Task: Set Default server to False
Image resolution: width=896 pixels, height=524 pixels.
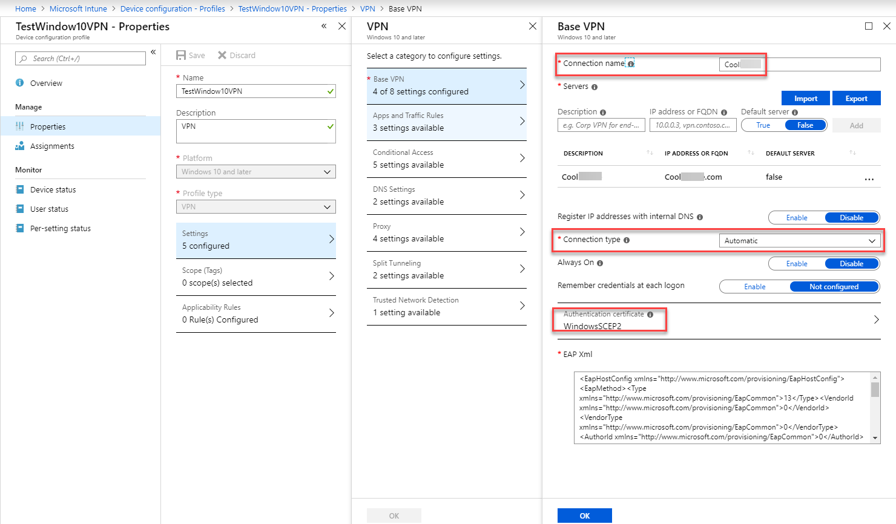Action: click(x=805, y=125)
